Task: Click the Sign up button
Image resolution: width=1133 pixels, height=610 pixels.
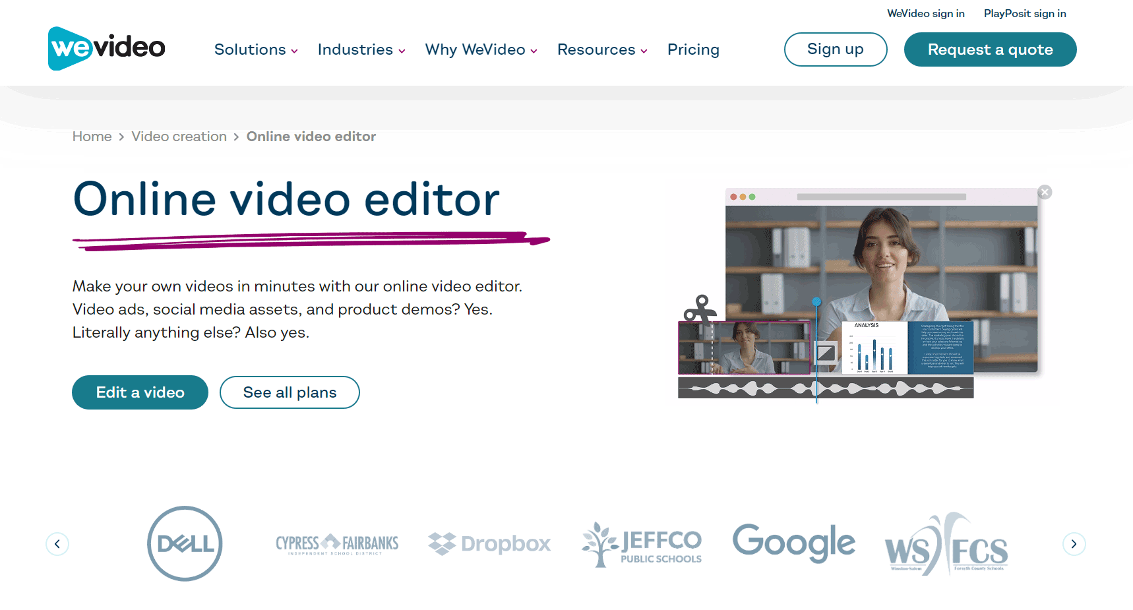Action: coord(836,49)
